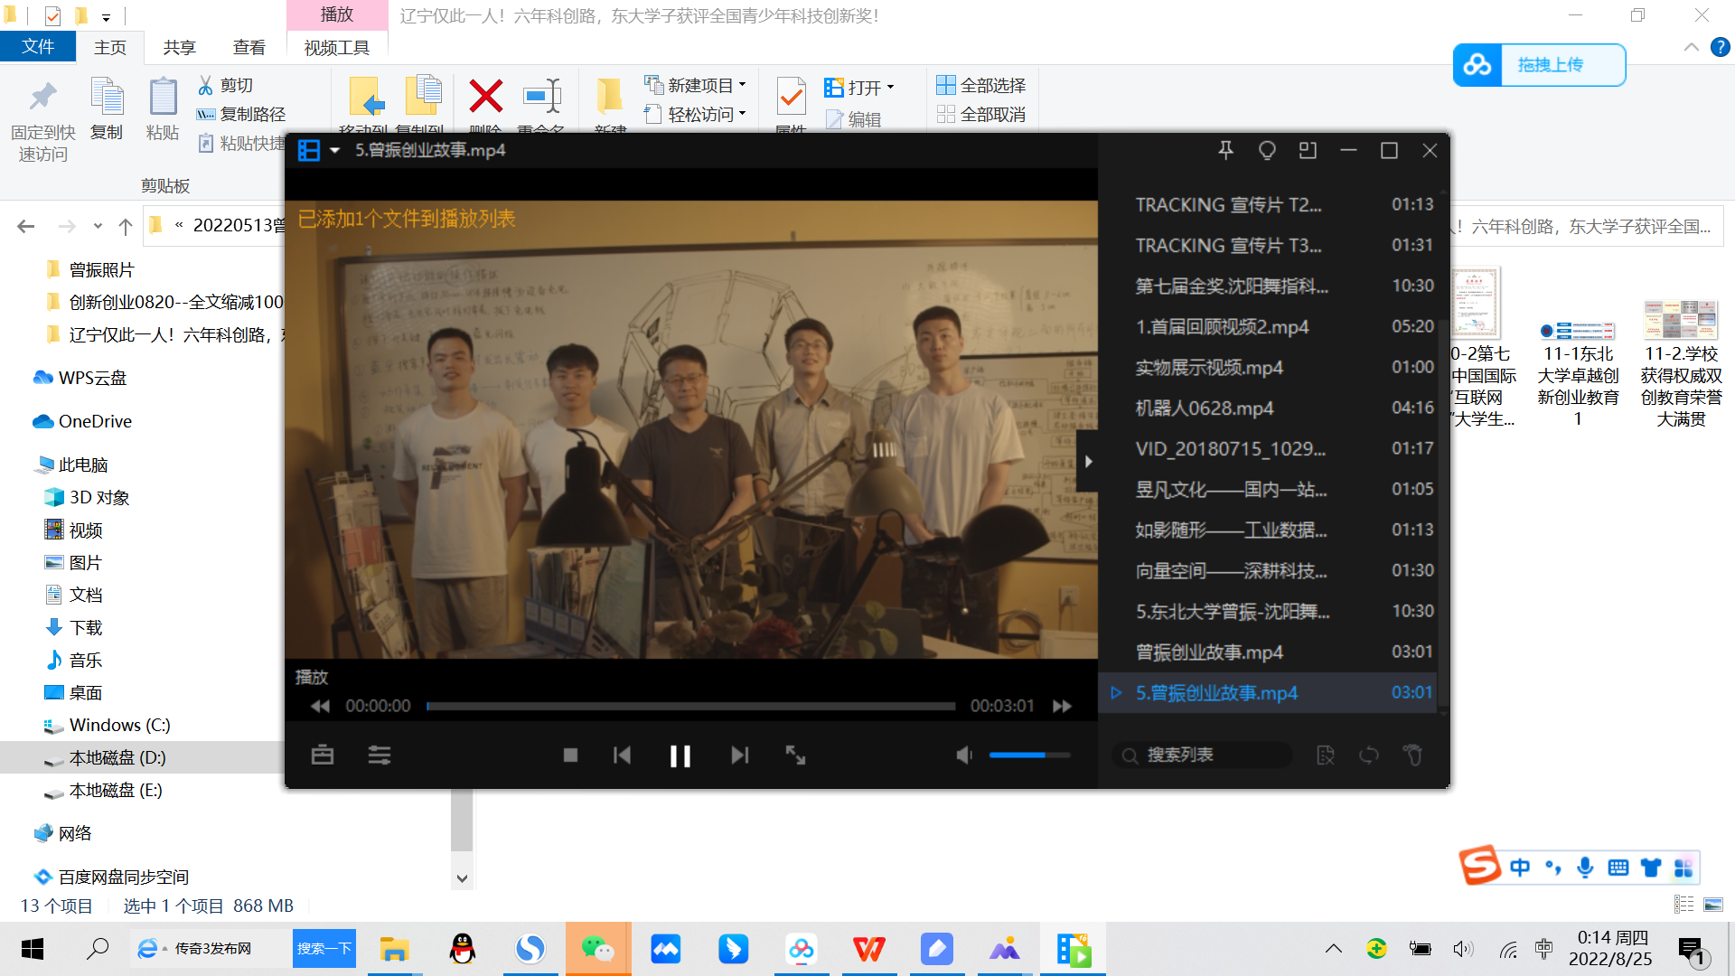Pause the playing video

point(680,755)
